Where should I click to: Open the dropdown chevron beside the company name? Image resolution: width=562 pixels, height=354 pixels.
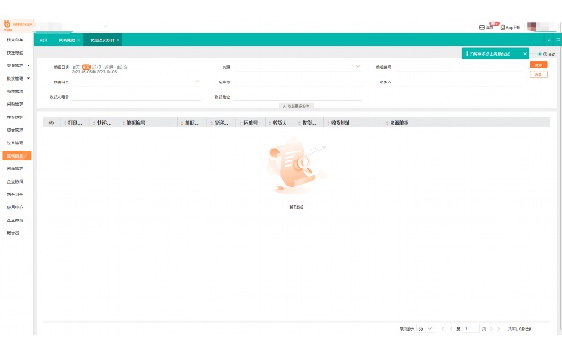[x=106, y=26]
